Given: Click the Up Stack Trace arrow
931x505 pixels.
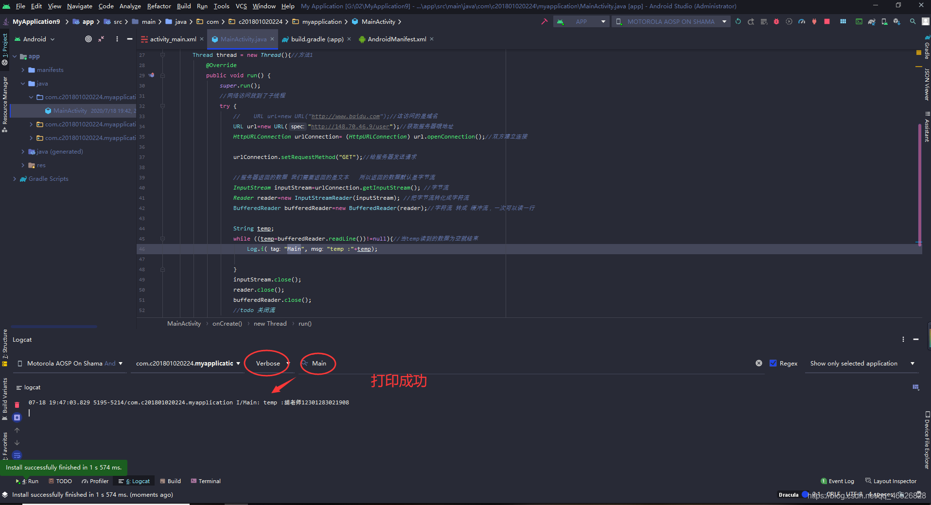Looking at the screenshot, I should click(x=17, y=430).
